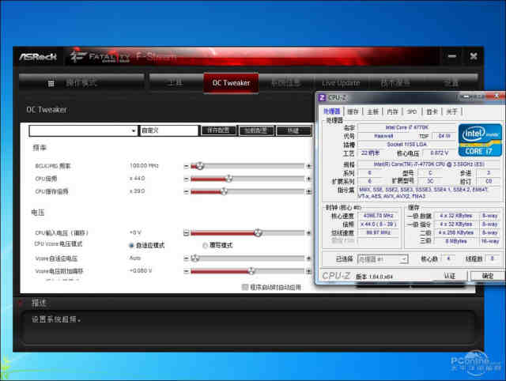
Task: Minimize the ASRock F-Stream window
Action: 452,56
